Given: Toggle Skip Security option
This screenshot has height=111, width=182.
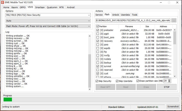Looking at the screenshot, I should [97, 81].
